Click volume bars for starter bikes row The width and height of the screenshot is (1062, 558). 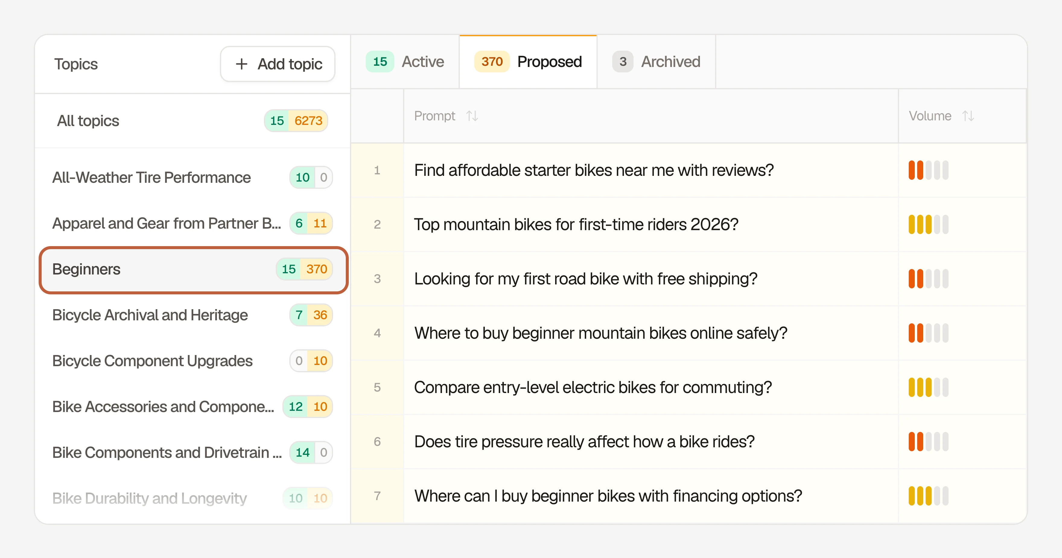(928, 170)
